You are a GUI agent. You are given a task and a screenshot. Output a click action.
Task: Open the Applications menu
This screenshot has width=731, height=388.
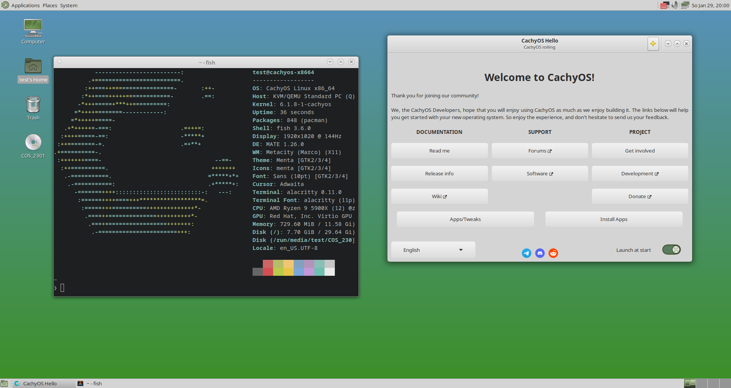[x=25, y=5]
